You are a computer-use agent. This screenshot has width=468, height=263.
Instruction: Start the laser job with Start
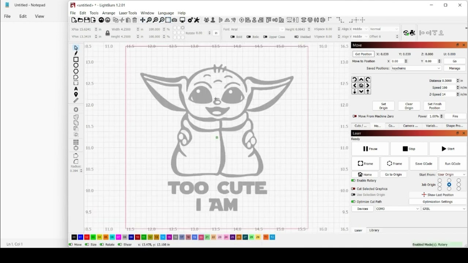coord(448,149)
